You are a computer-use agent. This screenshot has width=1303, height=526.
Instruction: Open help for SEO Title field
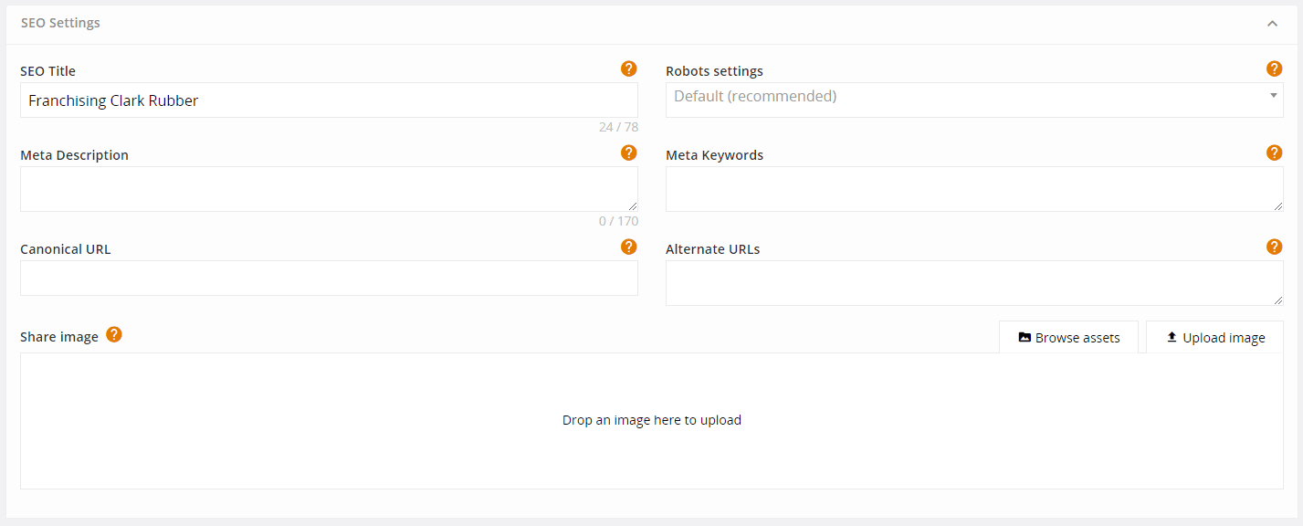click(628, 68)
